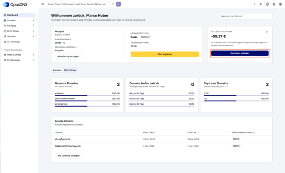
Task: Click the purple search icon button
Action: [118, 4]
